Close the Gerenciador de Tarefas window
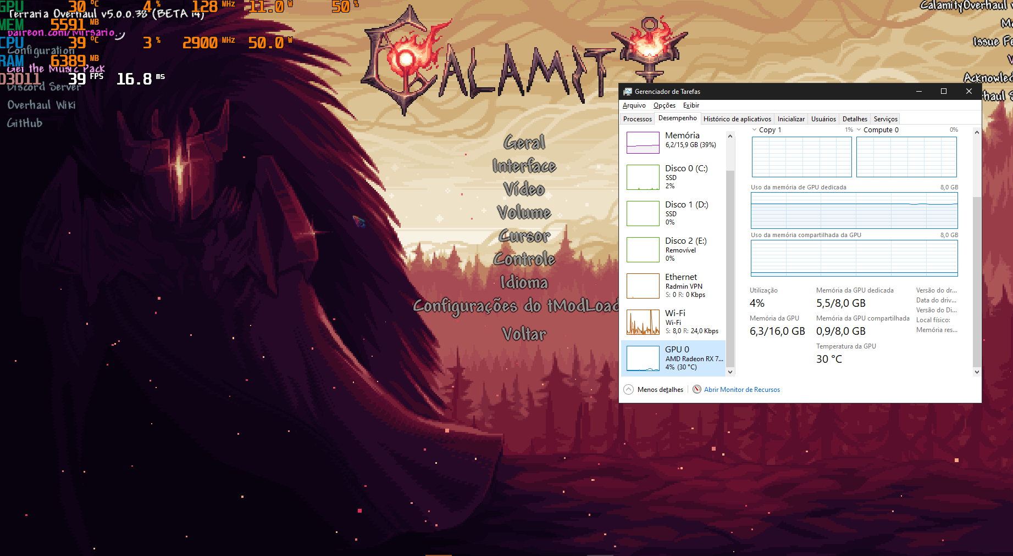The image size is (1013, 556). point(969,92)
